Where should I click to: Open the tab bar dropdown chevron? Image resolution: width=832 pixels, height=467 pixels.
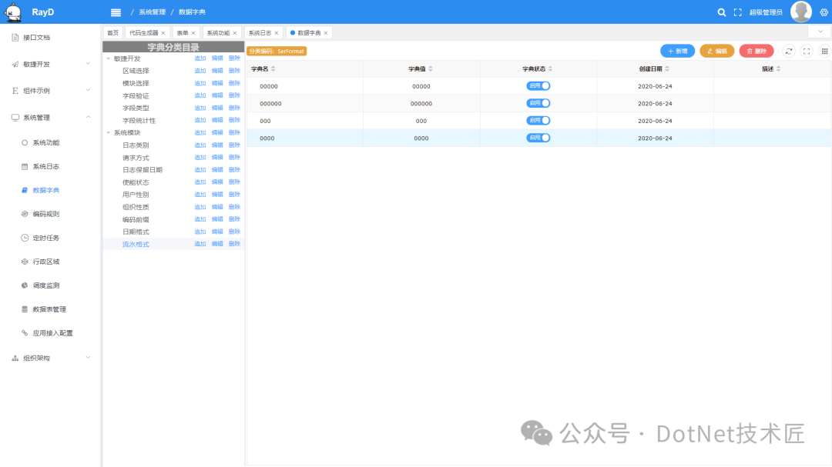click(x=820, y=32)
